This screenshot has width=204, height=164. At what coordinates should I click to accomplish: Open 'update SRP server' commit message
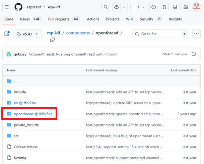[x=125, y=103]
